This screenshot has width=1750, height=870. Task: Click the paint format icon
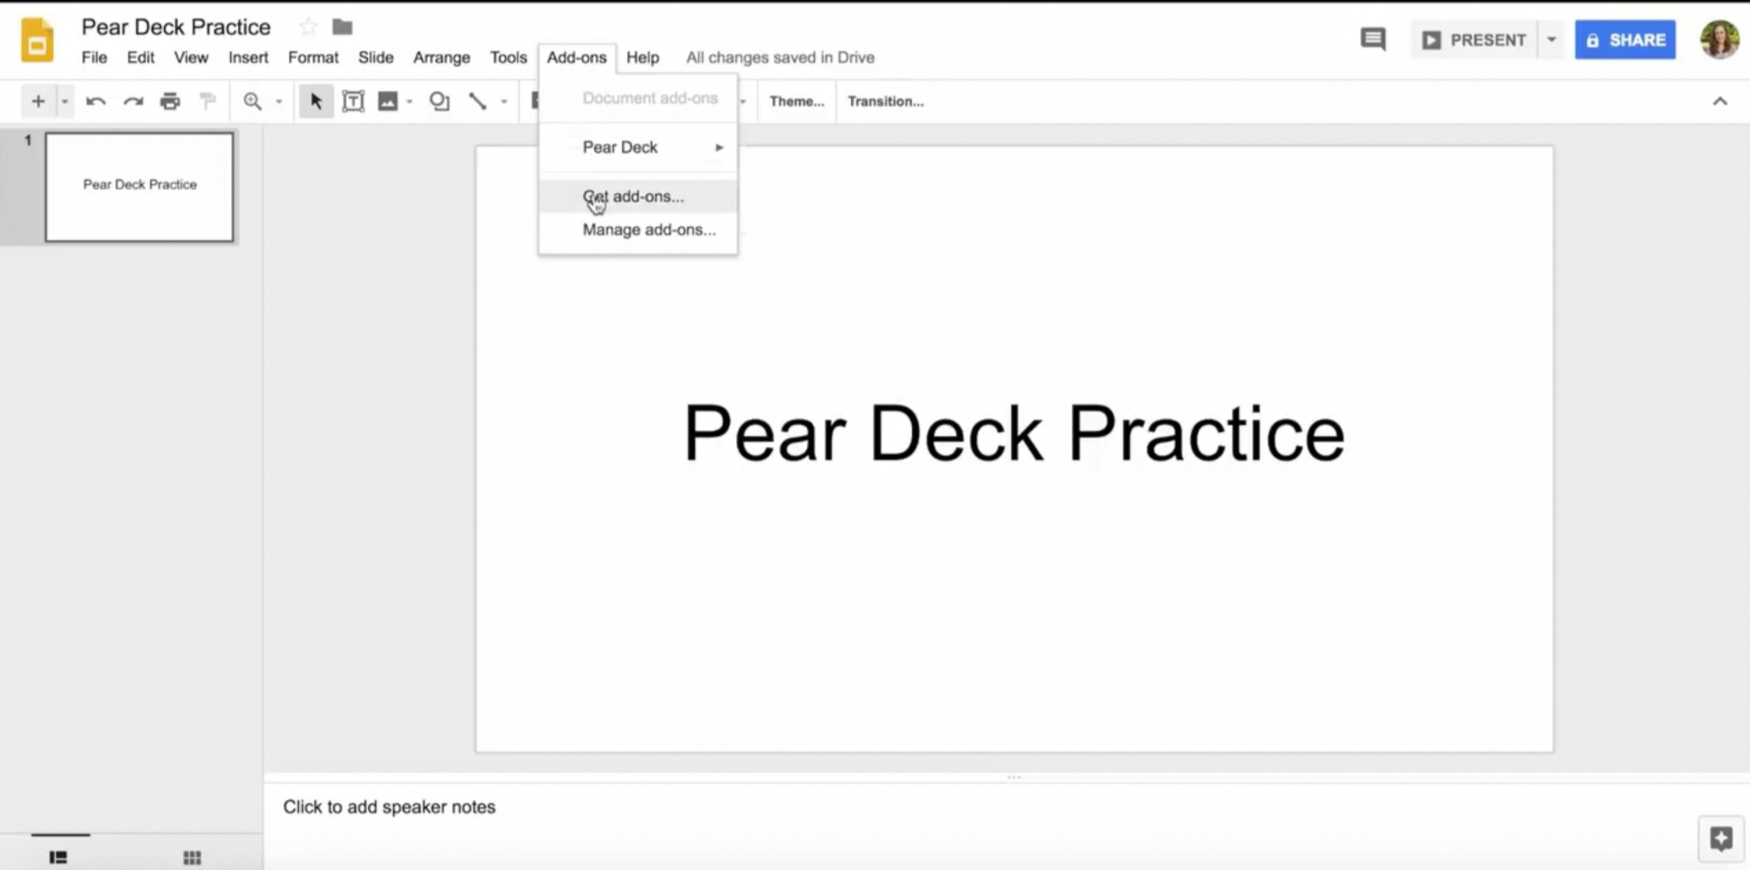[x=208, y=101]
